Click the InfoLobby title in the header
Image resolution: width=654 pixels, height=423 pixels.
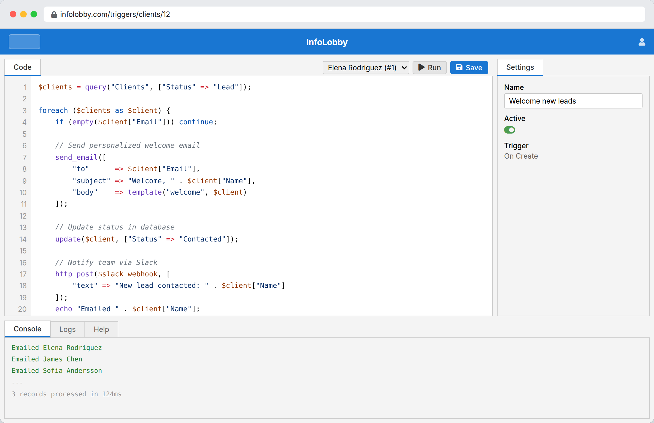click(327, 42)
